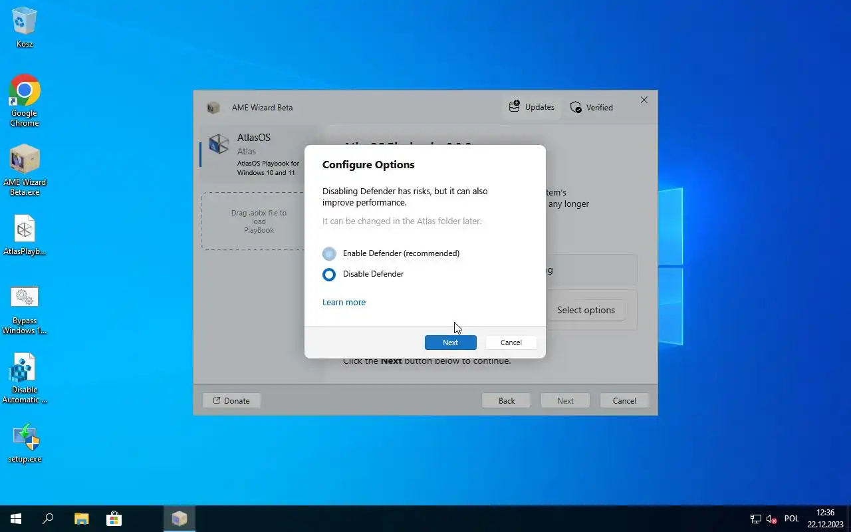Screen dimensions: 851x532
Task: Click Cancel in AME Wizard footer
Action: (x=624, y=400)
